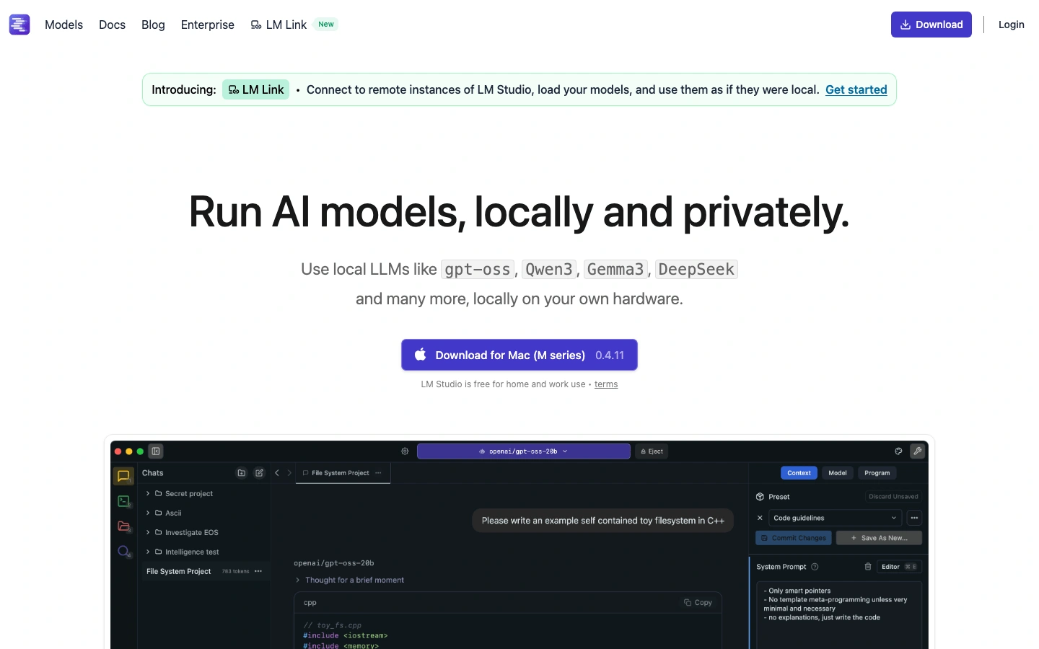Screen dimensions: 1039x649
Task: Open the Models page
Action: 63,25
